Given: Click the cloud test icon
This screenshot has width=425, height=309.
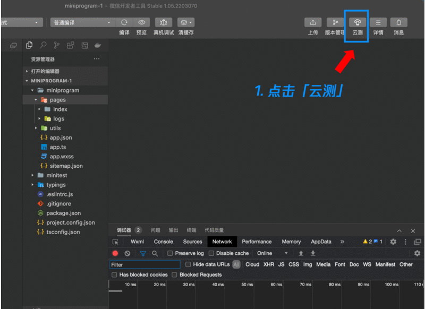Looking at the screenshot, I should pos(358,22).
